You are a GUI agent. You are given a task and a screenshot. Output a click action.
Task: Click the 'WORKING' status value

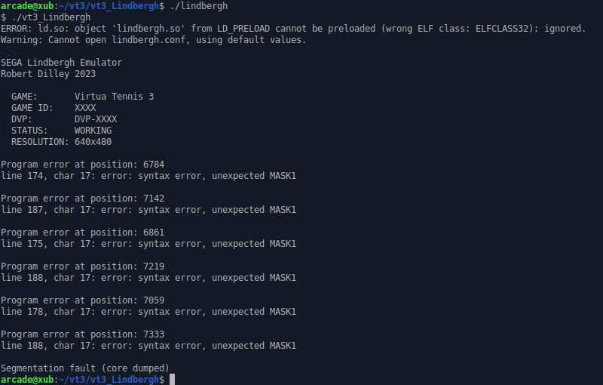[93, 131]
